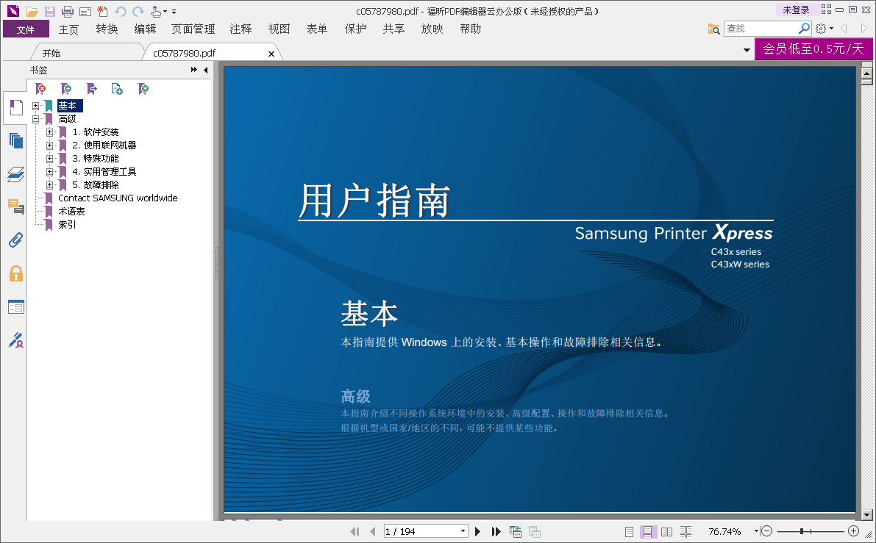Click the email/send icon in quick toolbar

click(x=85, y=11)
